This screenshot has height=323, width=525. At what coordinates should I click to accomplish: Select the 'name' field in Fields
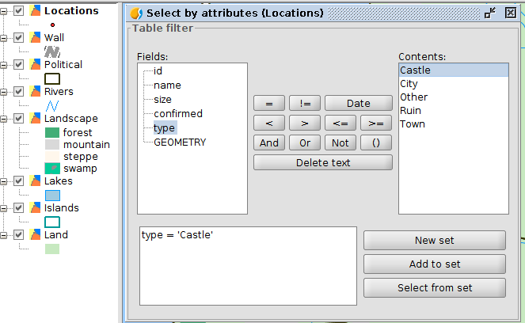click(167, 85)
